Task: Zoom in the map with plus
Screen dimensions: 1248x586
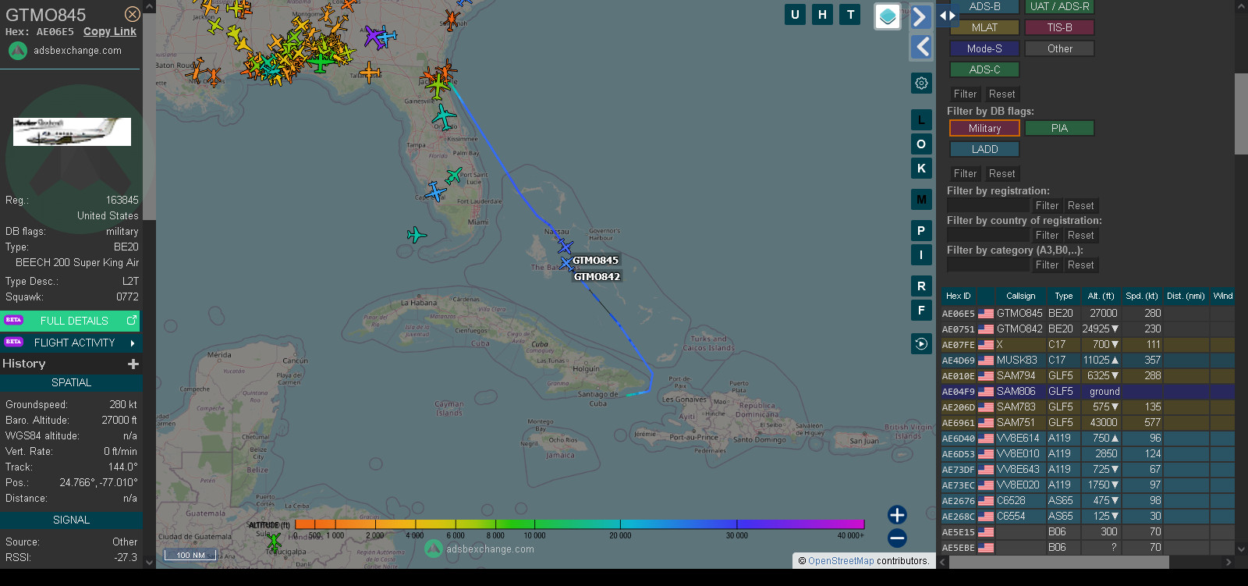Action: [897, 515]
